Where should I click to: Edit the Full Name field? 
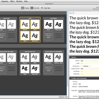(90, 71)
